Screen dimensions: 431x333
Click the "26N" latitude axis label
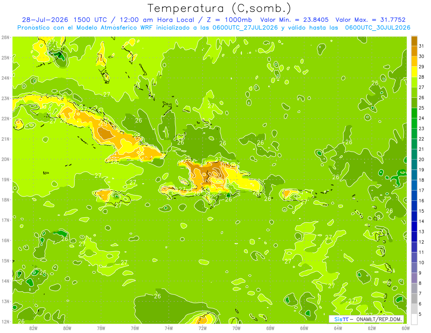tap(6, 37)
